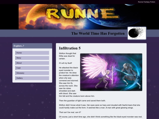Screen dimensions: 159x119
Task: Select the Glossary menu item
Action: point(32,73)
